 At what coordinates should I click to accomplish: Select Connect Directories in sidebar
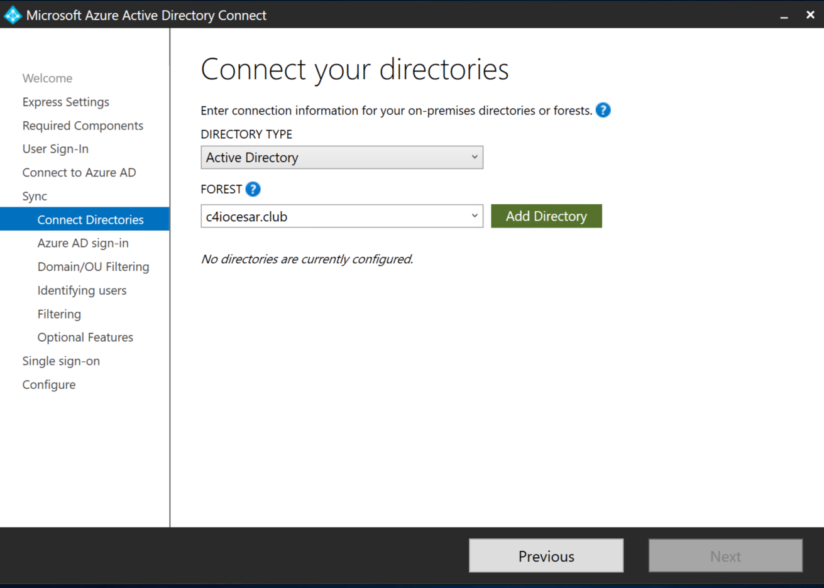point(85,219)
